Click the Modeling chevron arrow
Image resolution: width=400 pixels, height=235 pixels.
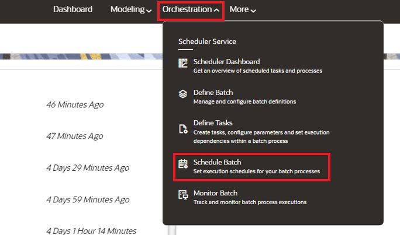(x=149, y=10)
